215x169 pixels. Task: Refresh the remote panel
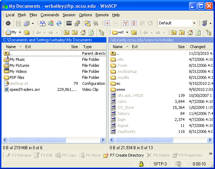pos(198,33)
